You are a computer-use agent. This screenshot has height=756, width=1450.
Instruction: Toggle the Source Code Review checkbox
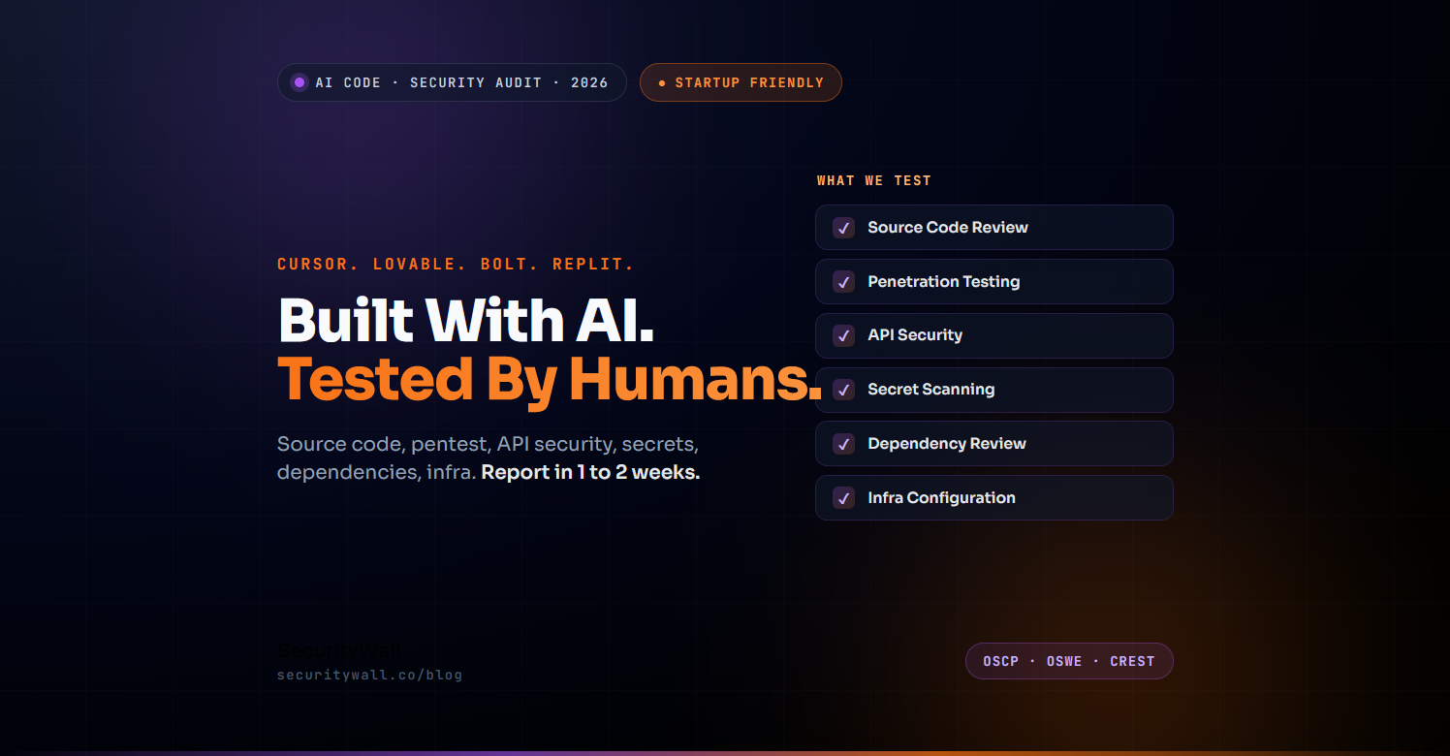tap(844, 228)
